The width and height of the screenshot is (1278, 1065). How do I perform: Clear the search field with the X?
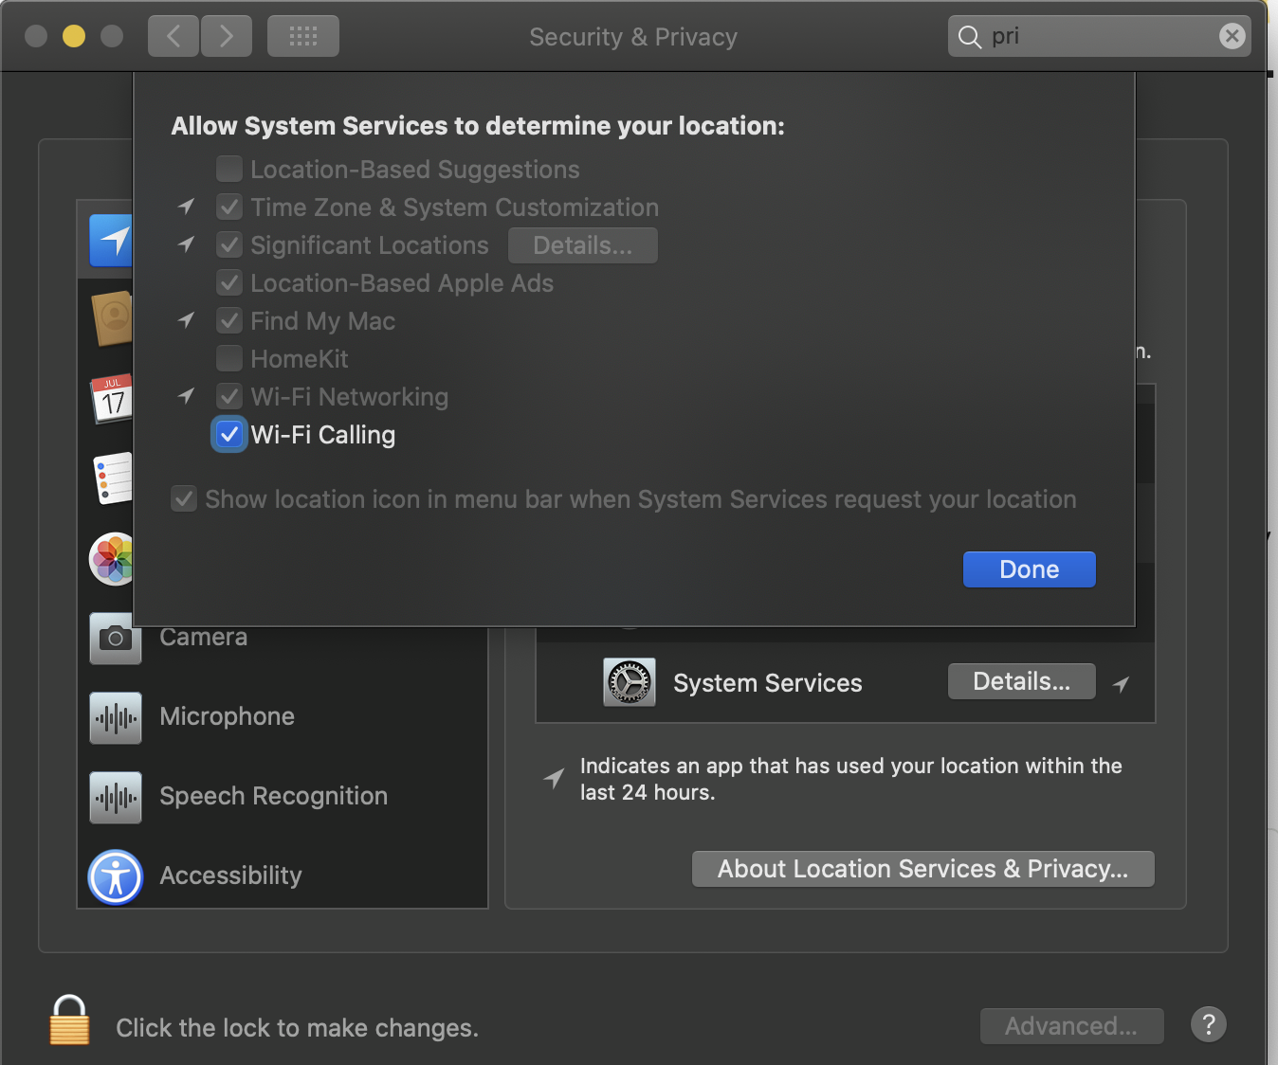point(1232,36)
